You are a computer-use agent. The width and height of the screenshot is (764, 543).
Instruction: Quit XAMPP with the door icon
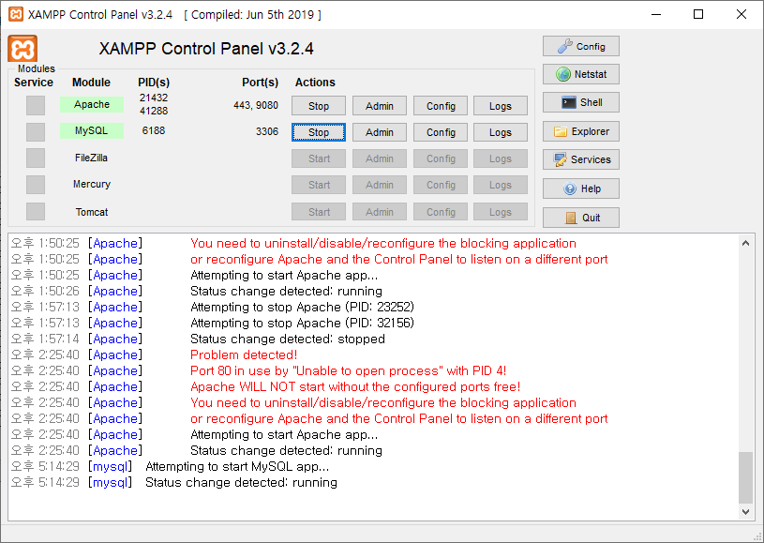581,218
